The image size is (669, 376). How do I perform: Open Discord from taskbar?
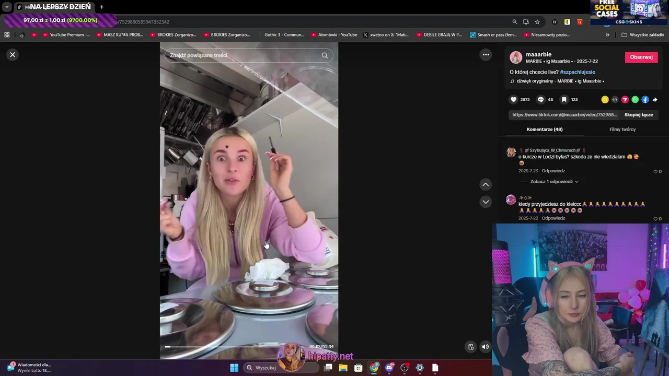[389, 368]
